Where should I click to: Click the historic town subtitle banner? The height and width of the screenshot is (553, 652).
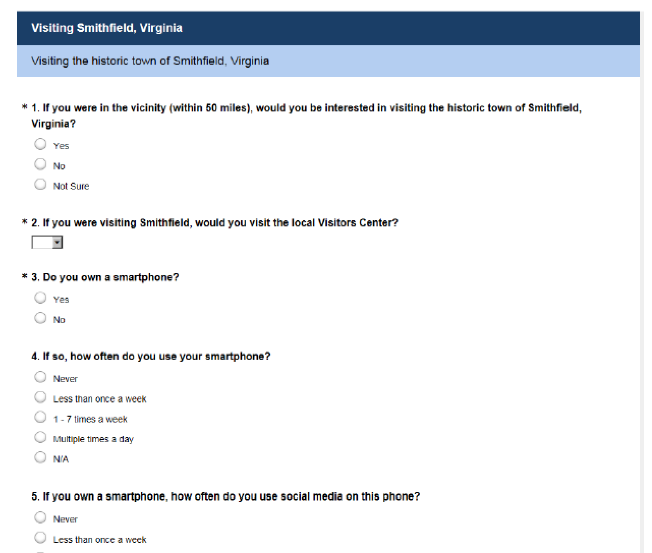pyautogui.click(x=328, y=61)
